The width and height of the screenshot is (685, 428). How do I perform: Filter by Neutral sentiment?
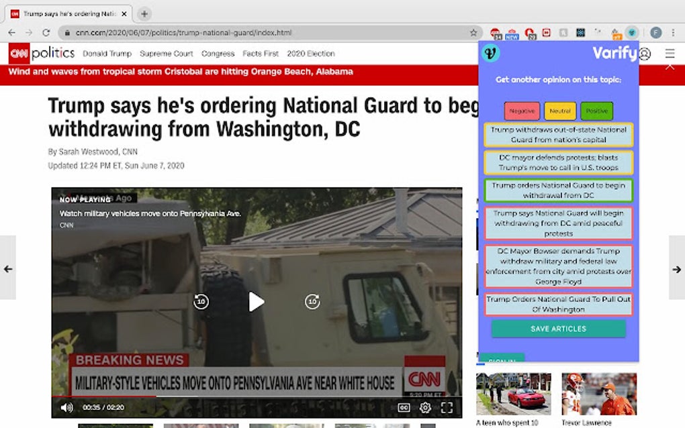(x=560, y=111)
